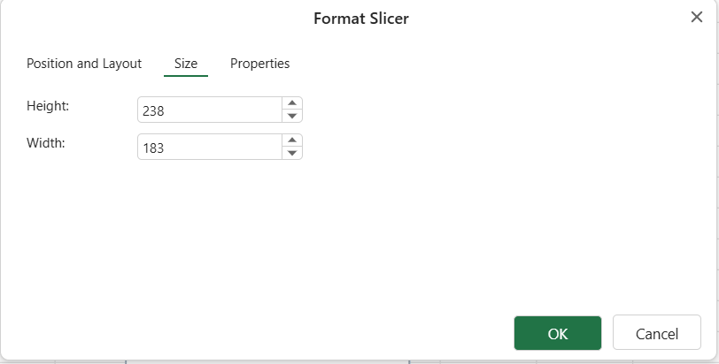Click into the Height input field
Viewport: 719px width, 364px height.
[x=210, y=110]
